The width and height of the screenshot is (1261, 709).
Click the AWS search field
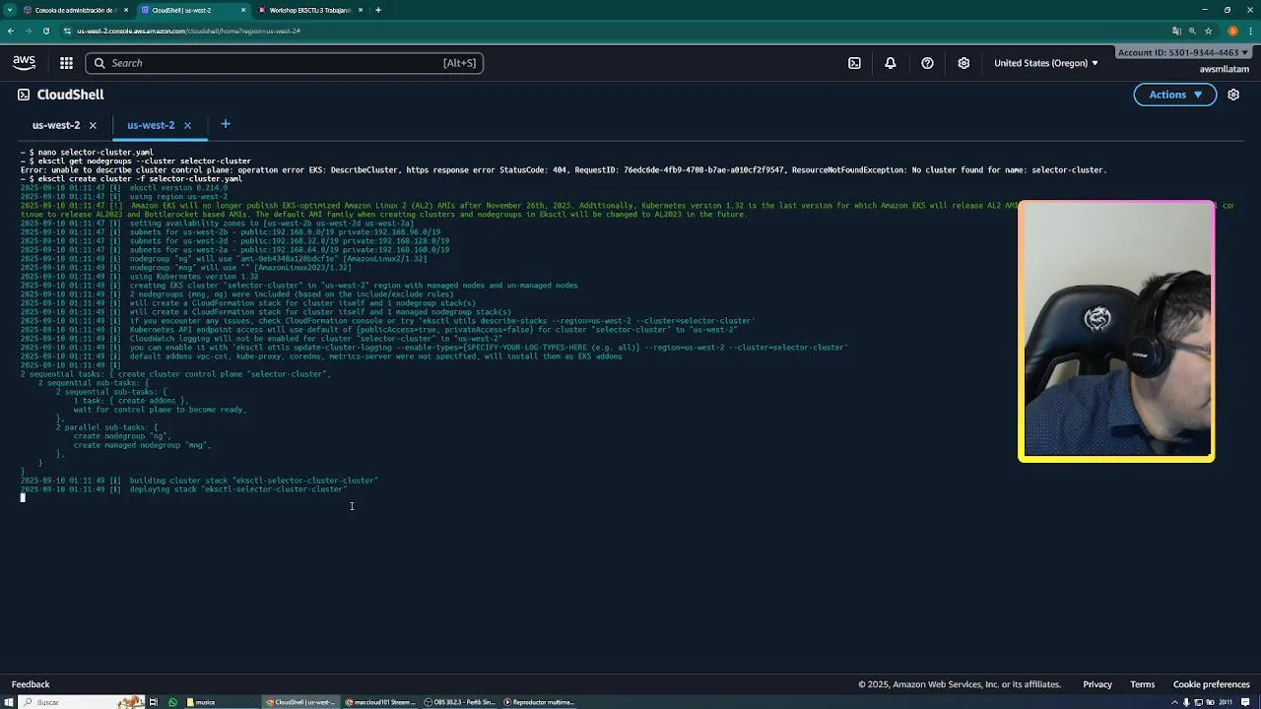284,63
